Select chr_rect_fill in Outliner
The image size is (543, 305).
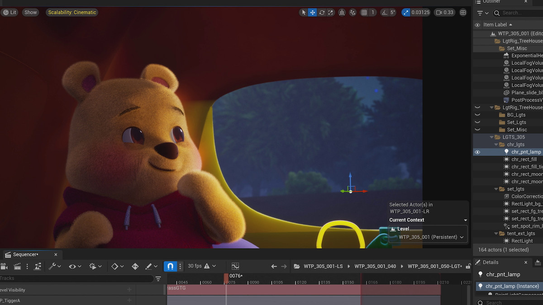tap(508, 160)
